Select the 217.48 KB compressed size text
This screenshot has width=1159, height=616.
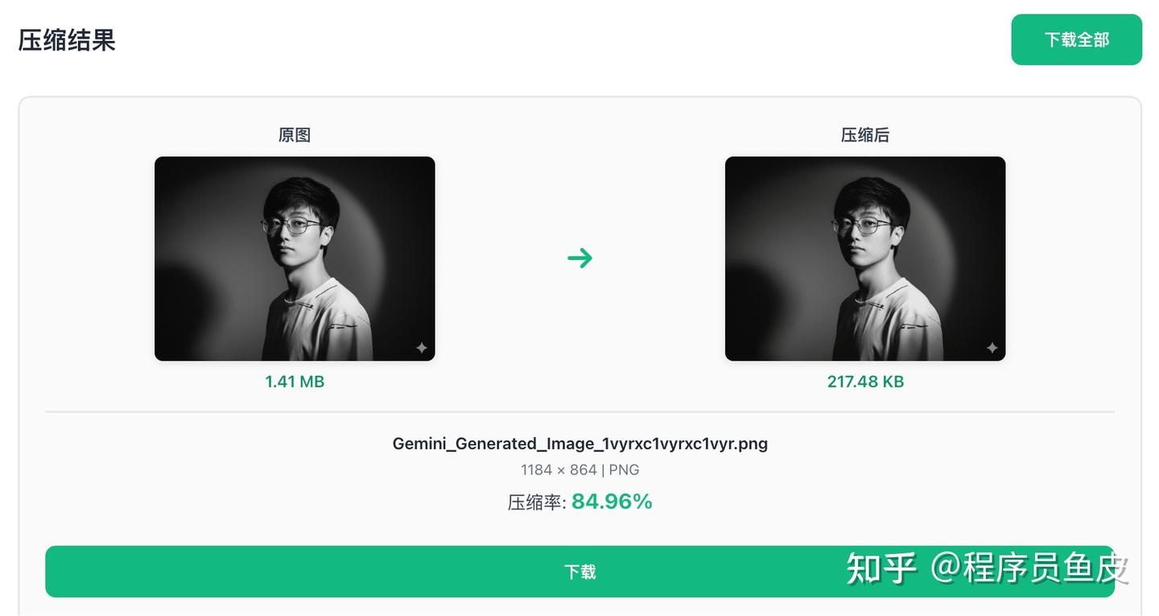(865, 382)
